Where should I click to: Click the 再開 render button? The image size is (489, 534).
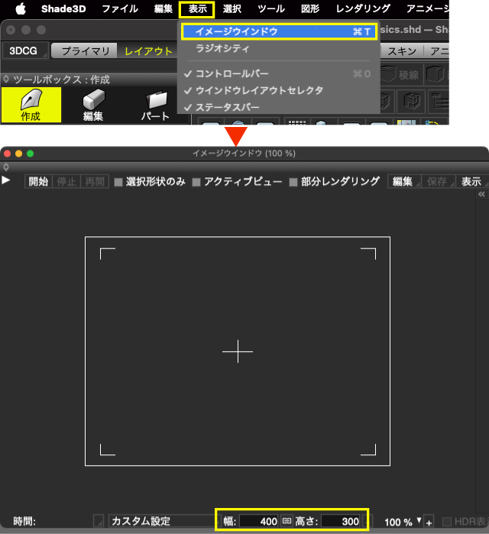(95, 181)
